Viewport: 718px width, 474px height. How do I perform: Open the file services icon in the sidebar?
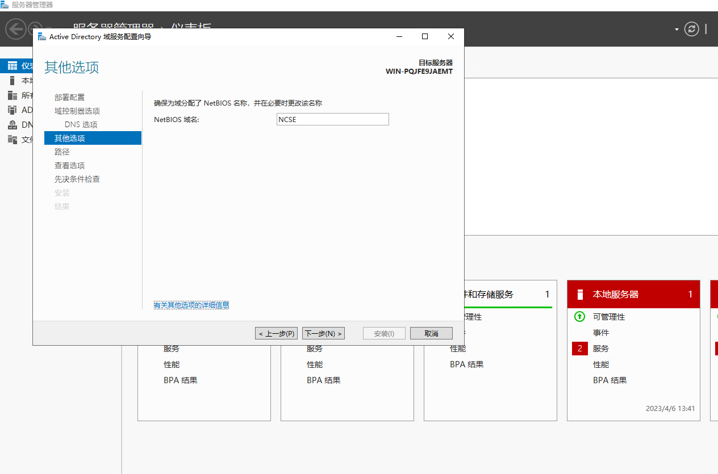click(x=12, y=140)
